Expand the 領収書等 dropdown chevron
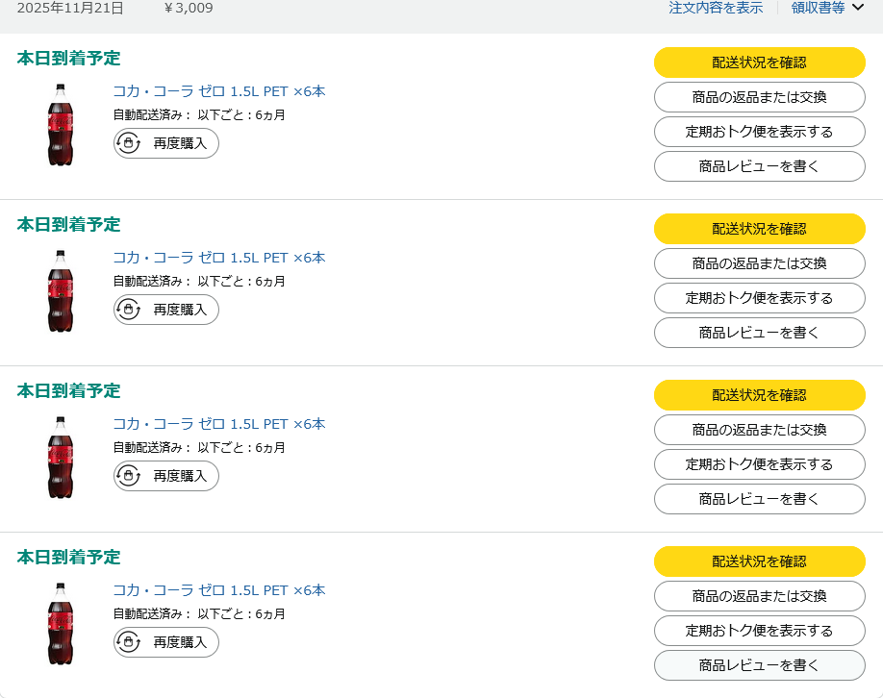 pyautogui.click(x=858, y=8)
